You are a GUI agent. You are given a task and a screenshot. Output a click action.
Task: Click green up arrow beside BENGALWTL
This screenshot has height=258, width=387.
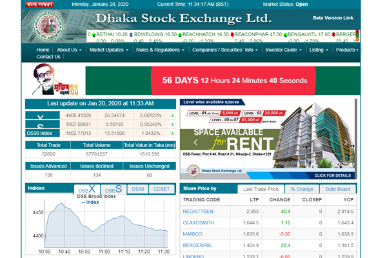pos(285,35)
